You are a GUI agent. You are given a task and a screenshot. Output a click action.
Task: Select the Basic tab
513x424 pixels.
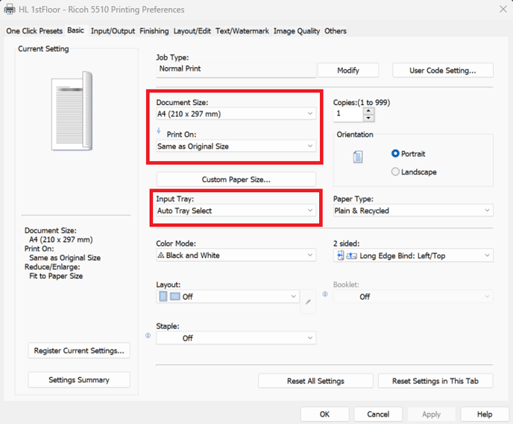click(75, 31)
